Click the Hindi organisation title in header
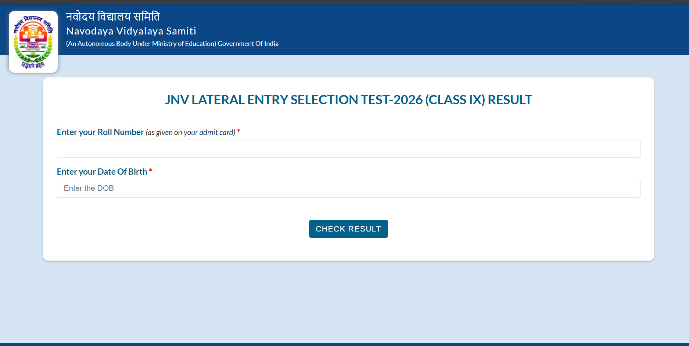 tap(113, 17)
